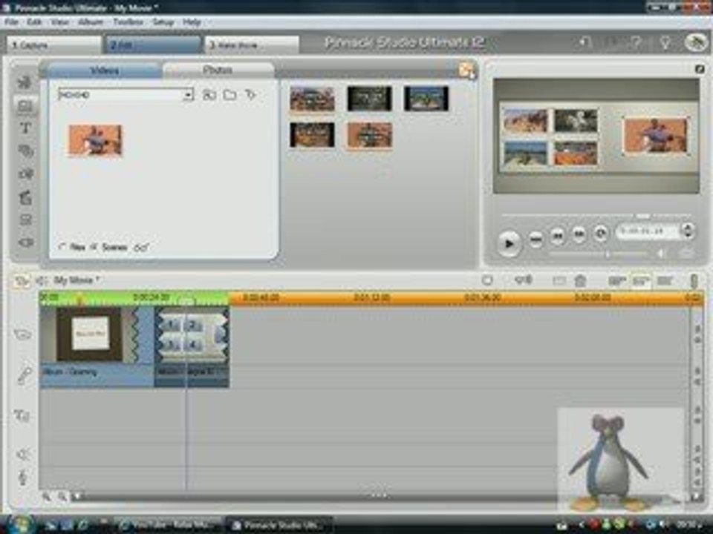Image resolution: width=713 pixels, height=534 pixels.
Task: Click the go to beginning player button
Action: click(x=536, y=239)
